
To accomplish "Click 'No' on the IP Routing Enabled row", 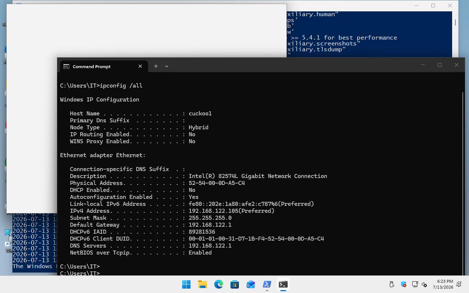I will pos(192,134).
